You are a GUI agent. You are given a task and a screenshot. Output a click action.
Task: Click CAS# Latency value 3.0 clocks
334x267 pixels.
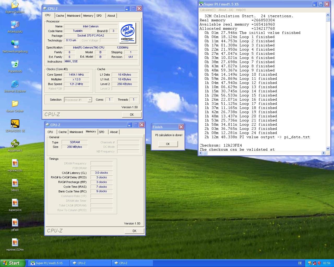[102, 173]
